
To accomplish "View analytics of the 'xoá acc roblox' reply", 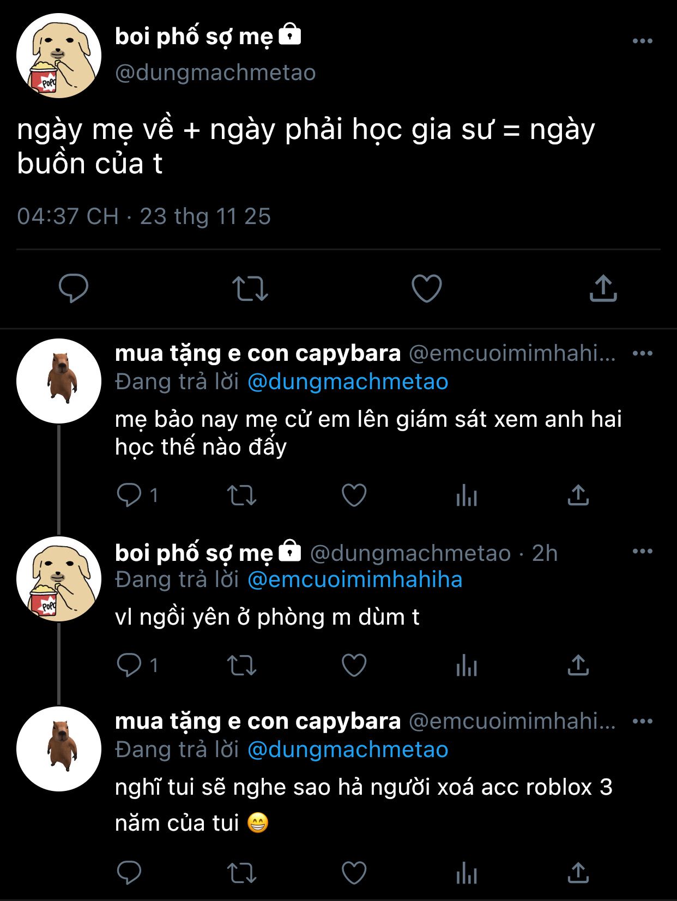I will [x=467, y=873].
